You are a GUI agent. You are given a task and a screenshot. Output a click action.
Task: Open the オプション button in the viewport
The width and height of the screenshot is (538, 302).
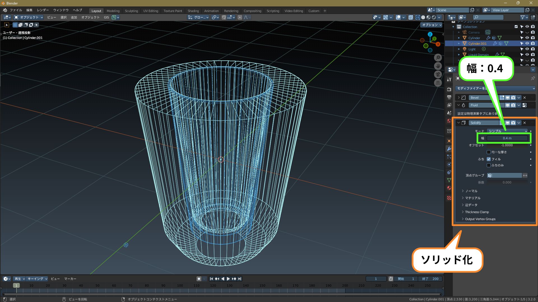tap(432, 25)
